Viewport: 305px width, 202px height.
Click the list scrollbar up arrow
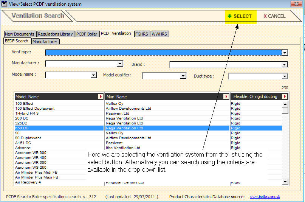click(285, 104)
